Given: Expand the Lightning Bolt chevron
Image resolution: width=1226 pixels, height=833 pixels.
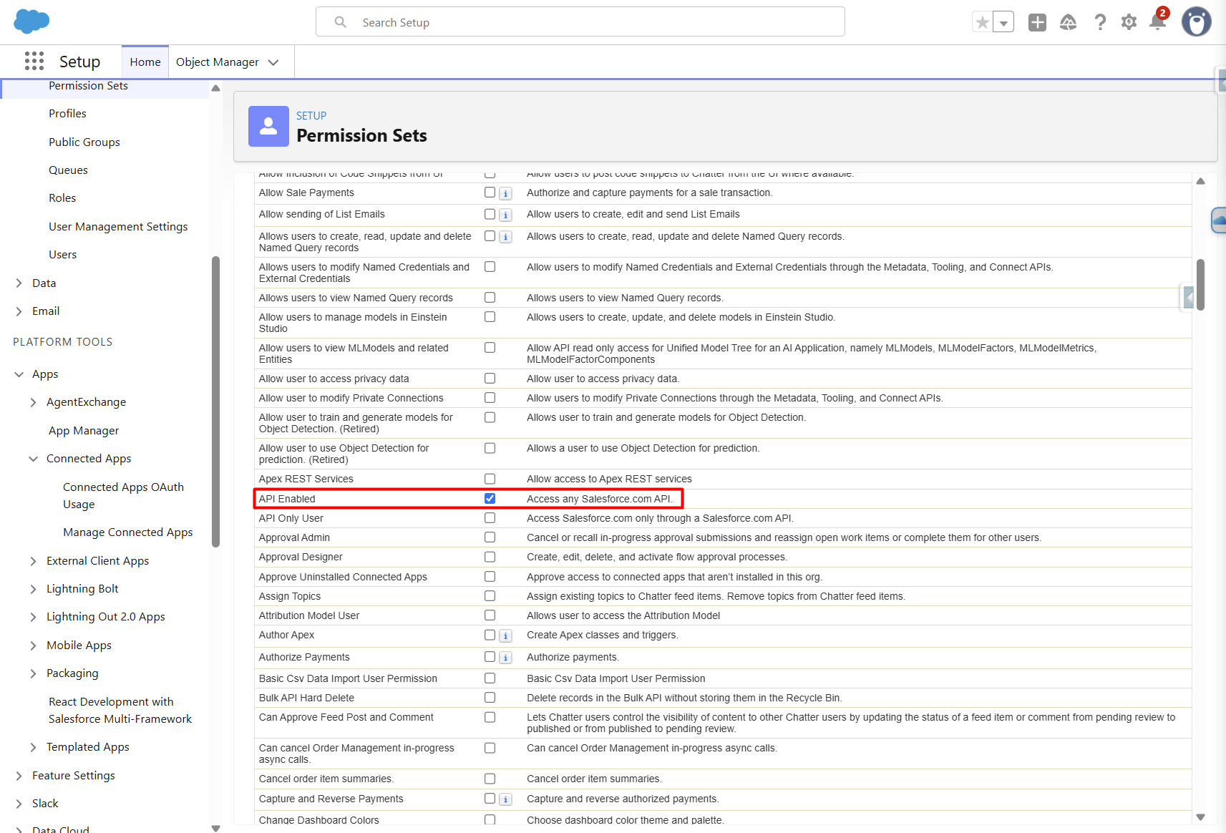Looking at the screenshot, I should coord(34,589).
